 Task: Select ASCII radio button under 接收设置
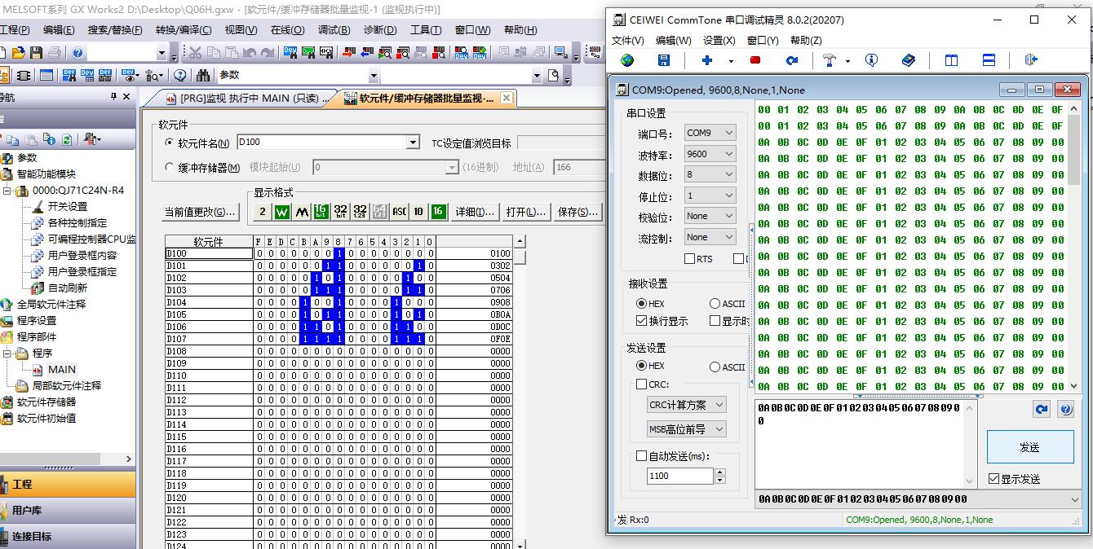(715, 304)
